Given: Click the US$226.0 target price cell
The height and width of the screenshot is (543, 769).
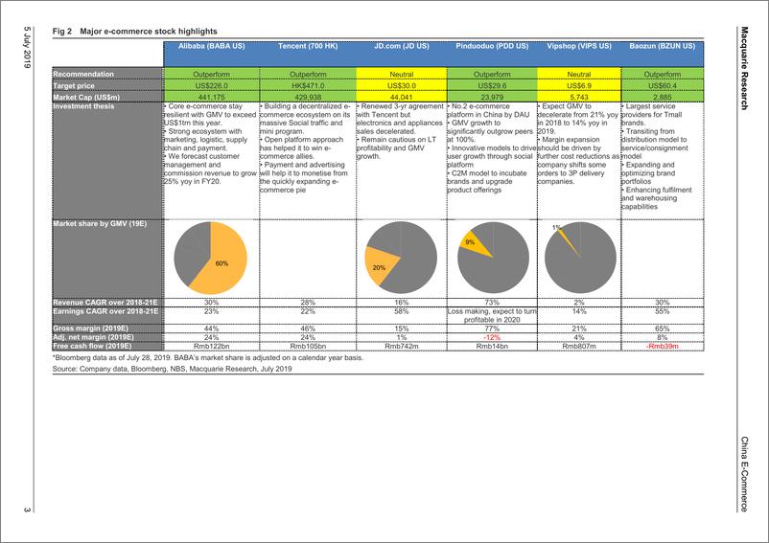Looking at the screenshot, I should 211,85.
